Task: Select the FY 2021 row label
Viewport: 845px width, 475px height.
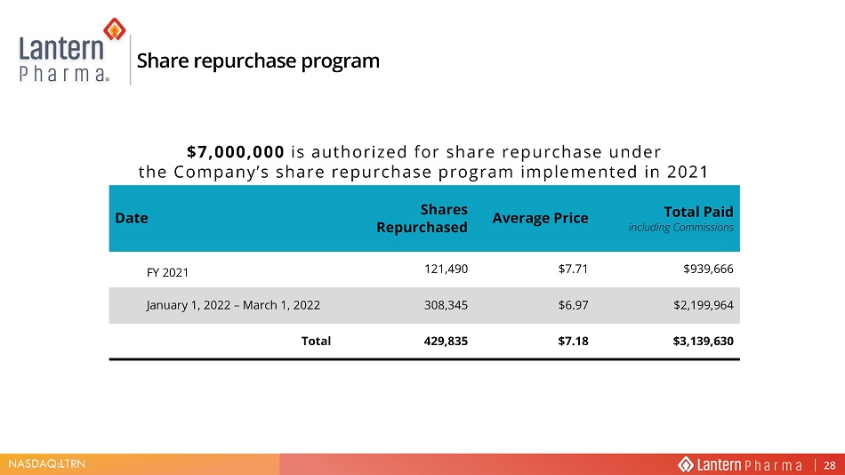Action: [x=167, y=273]
